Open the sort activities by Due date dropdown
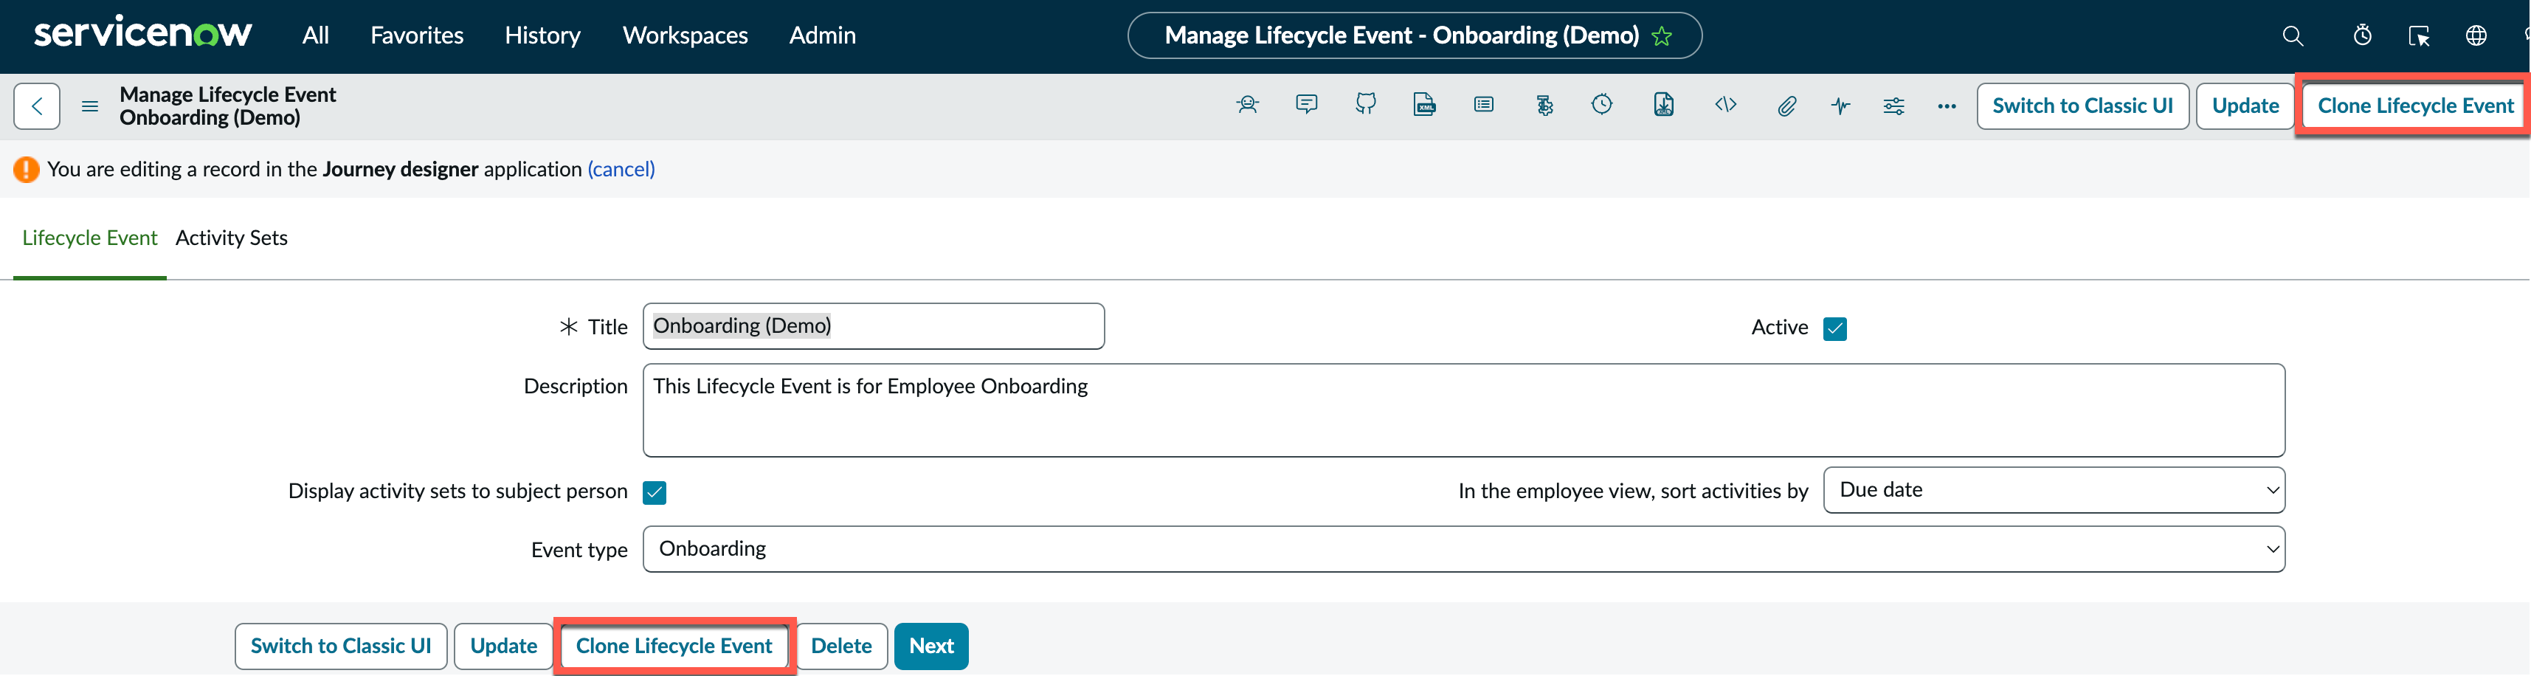This screenshot has width=2531, height=676. tap(2054, 489)
